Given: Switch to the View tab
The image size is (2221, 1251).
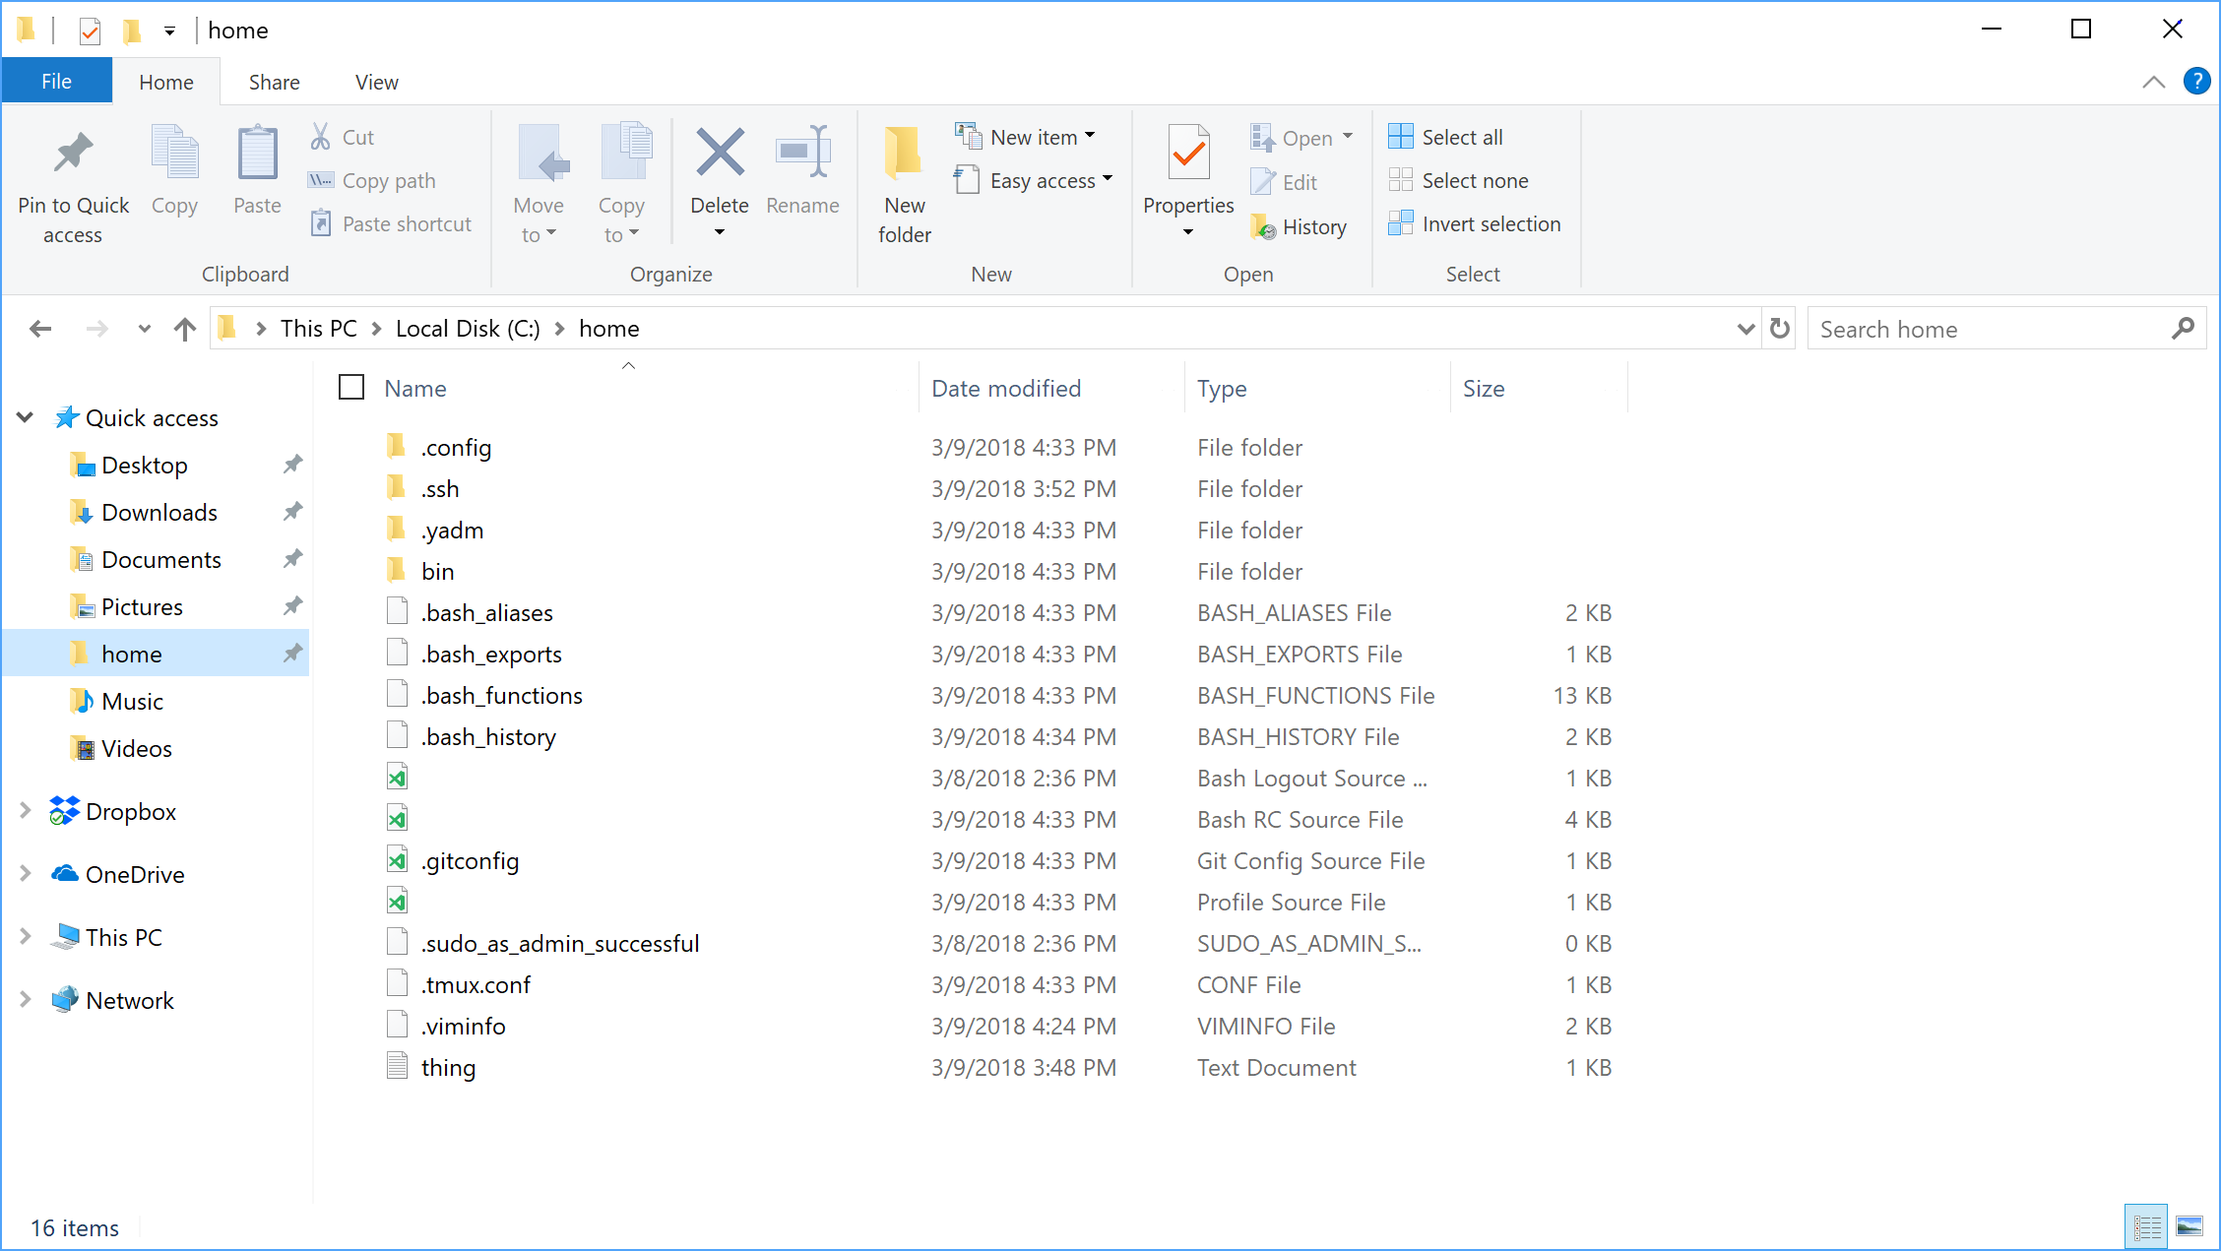Looking at the screenshot, I should 375,81.
